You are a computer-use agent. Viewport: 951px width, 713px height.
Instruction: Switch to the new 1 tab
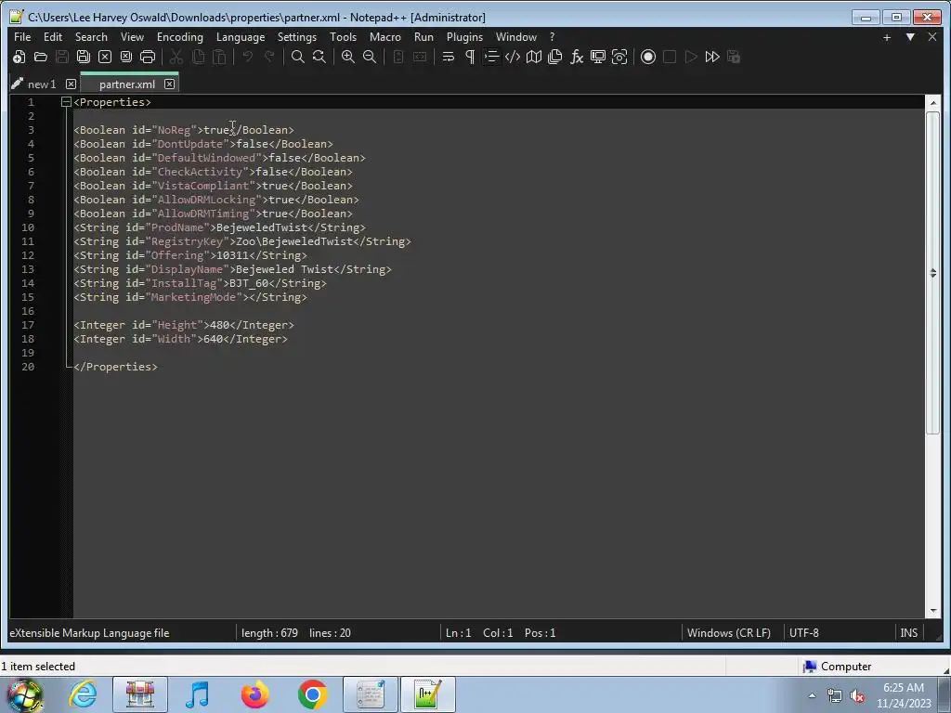point(42,84)
